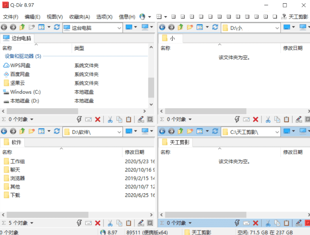Expand the view-mode dropdown arrow in the D:\软件 pane
The image size is (310, 235).
pos(49,131)
